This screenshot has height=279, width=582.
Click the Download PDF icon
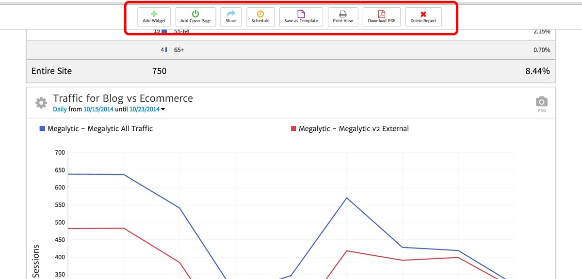click(x=381, y=13)
